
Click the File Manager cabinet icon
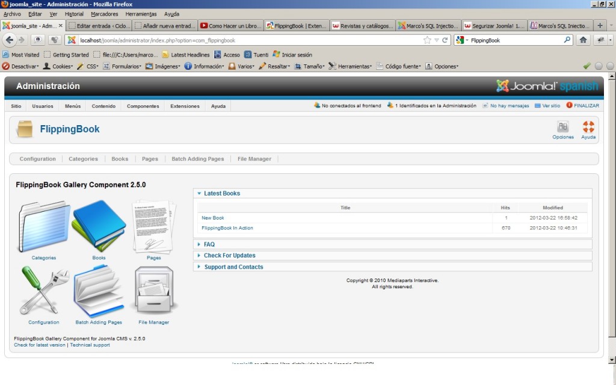(x=153, y=291)
